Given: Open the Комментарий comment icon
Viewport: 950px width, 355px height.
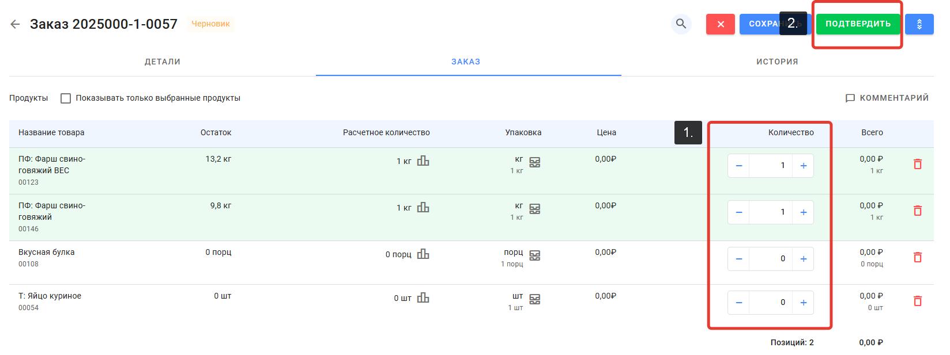Looking at the screenshot, I should point(850,98).
